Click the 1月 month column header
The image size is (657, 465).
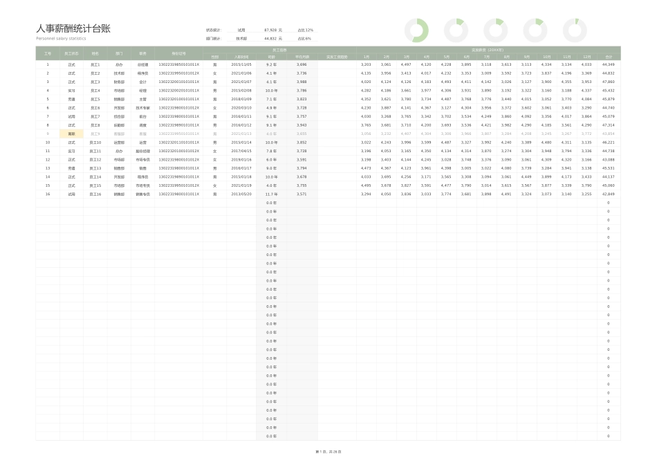[366, 57]
